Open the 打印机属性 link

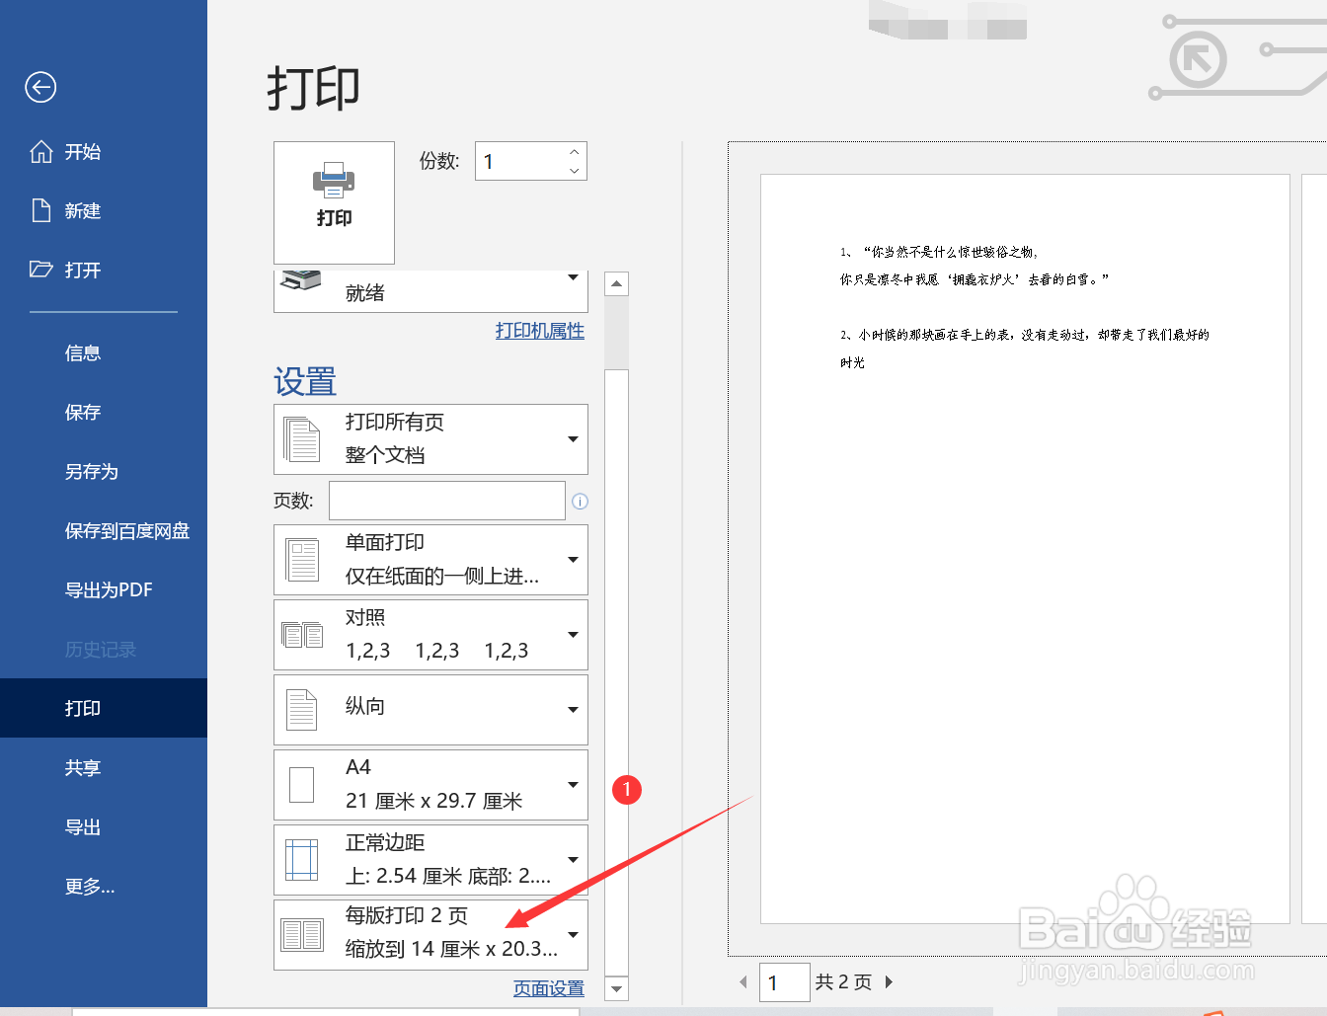[539, 331]
